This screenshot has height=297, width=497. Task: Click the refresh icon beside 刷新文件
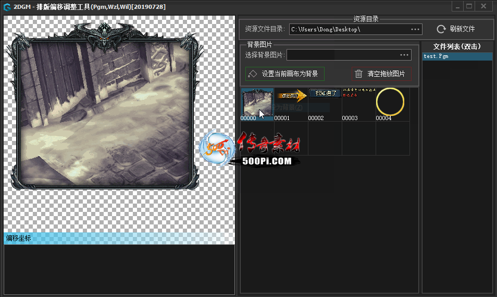pyautogui.click(x=441, y=29)
